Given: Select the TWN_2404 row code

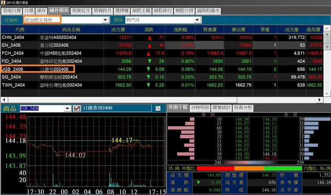Looking at the screenshot, I should click(13, 85).
